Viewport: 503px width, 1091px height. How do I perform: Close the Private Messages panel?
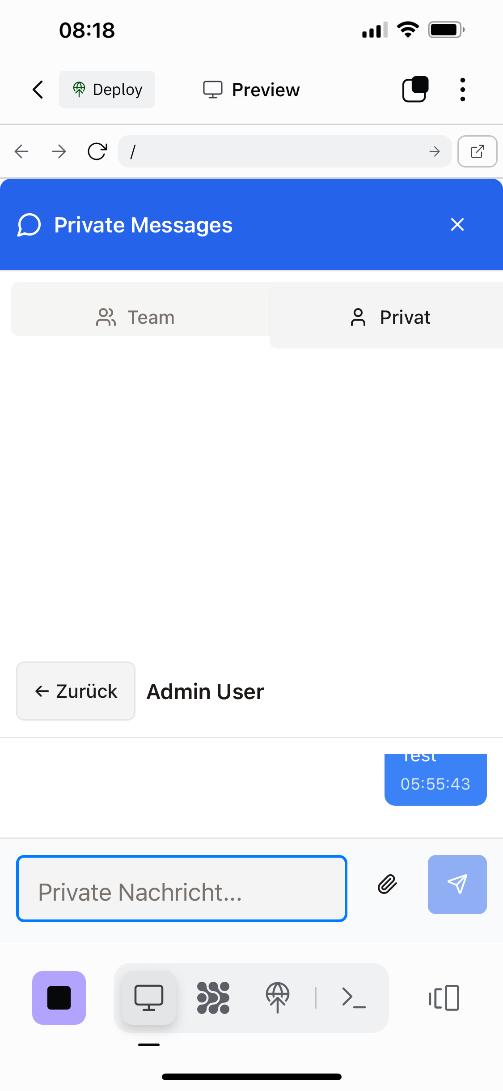457,224
